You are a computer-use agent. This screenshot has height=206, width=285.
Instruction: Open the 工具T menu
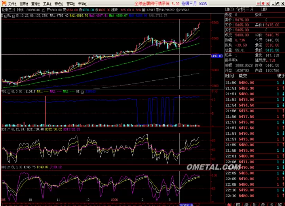tap(47, 4)
